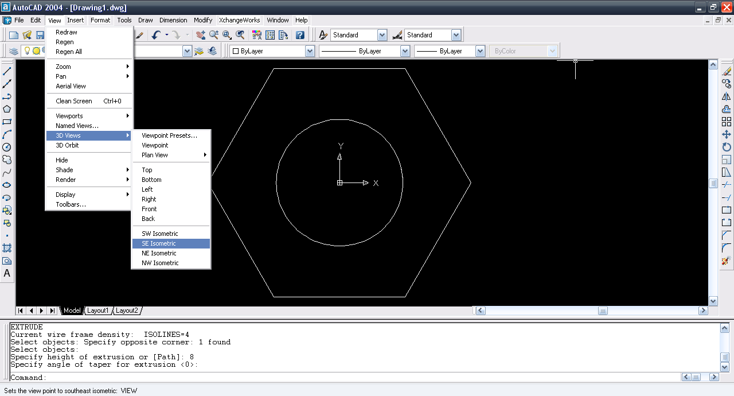Viewport: 734px width, 396px height.
Task: Select the Line draw tool
Action: coord(7,71)
